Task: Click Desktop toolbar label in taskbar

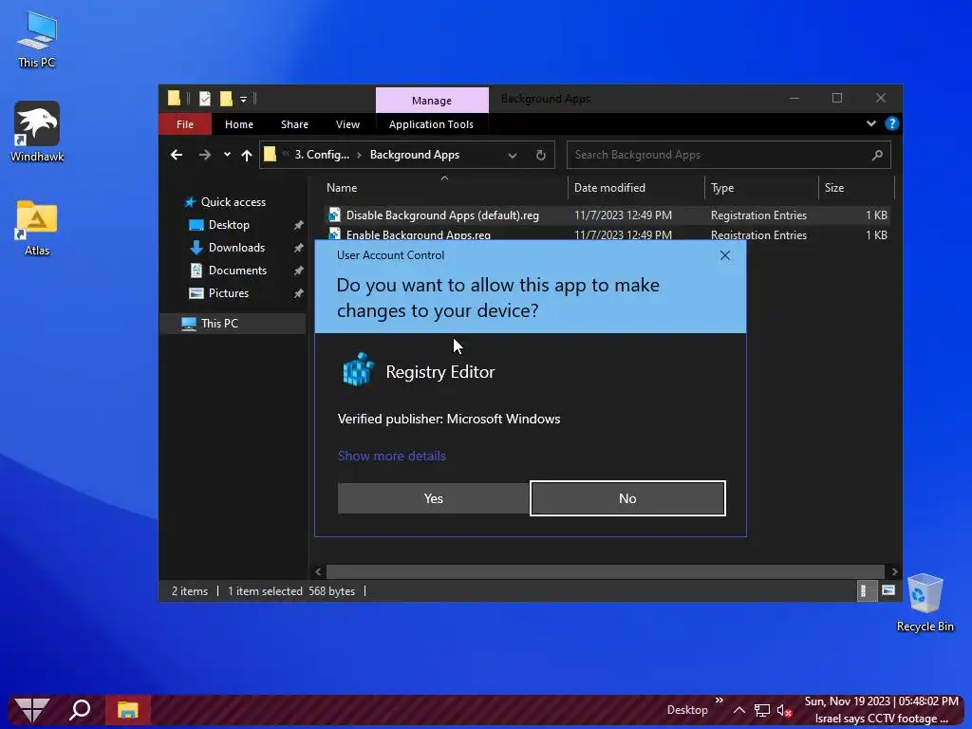Action: click(x=687, y=710)
